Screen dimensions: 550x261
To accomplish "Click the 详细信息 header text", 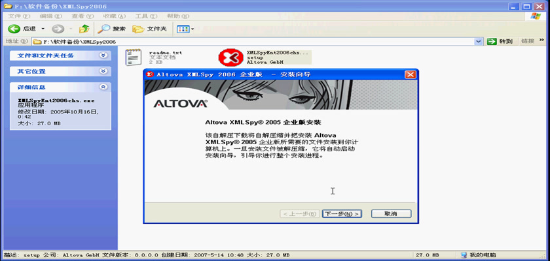I will point(31,87).
